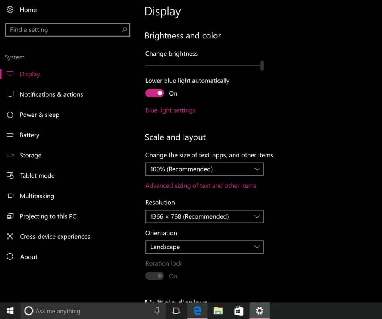Screen dimensions: 382x319
Task: Open Storage settings
Action: coord(31,155)
